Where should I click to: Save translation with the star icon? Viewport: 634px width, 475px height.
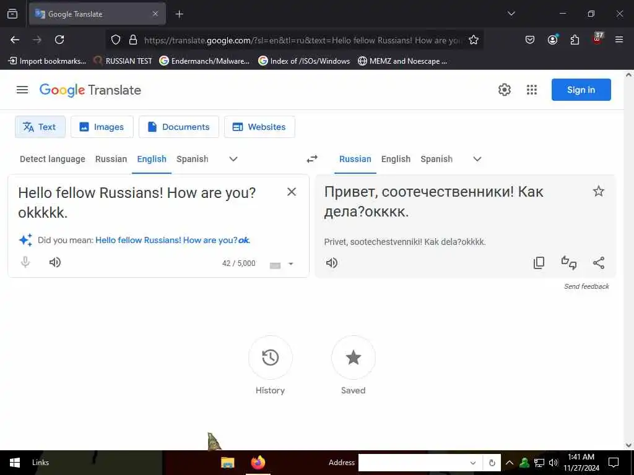pyautogui.click(x=599, y=191)
